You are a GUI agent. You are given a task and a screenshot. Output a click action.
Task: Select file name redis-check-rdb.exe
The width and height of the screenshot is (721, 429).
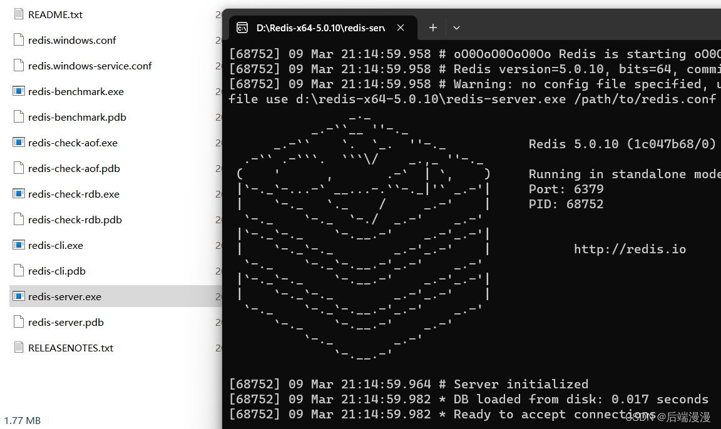(x=74, y=194)
